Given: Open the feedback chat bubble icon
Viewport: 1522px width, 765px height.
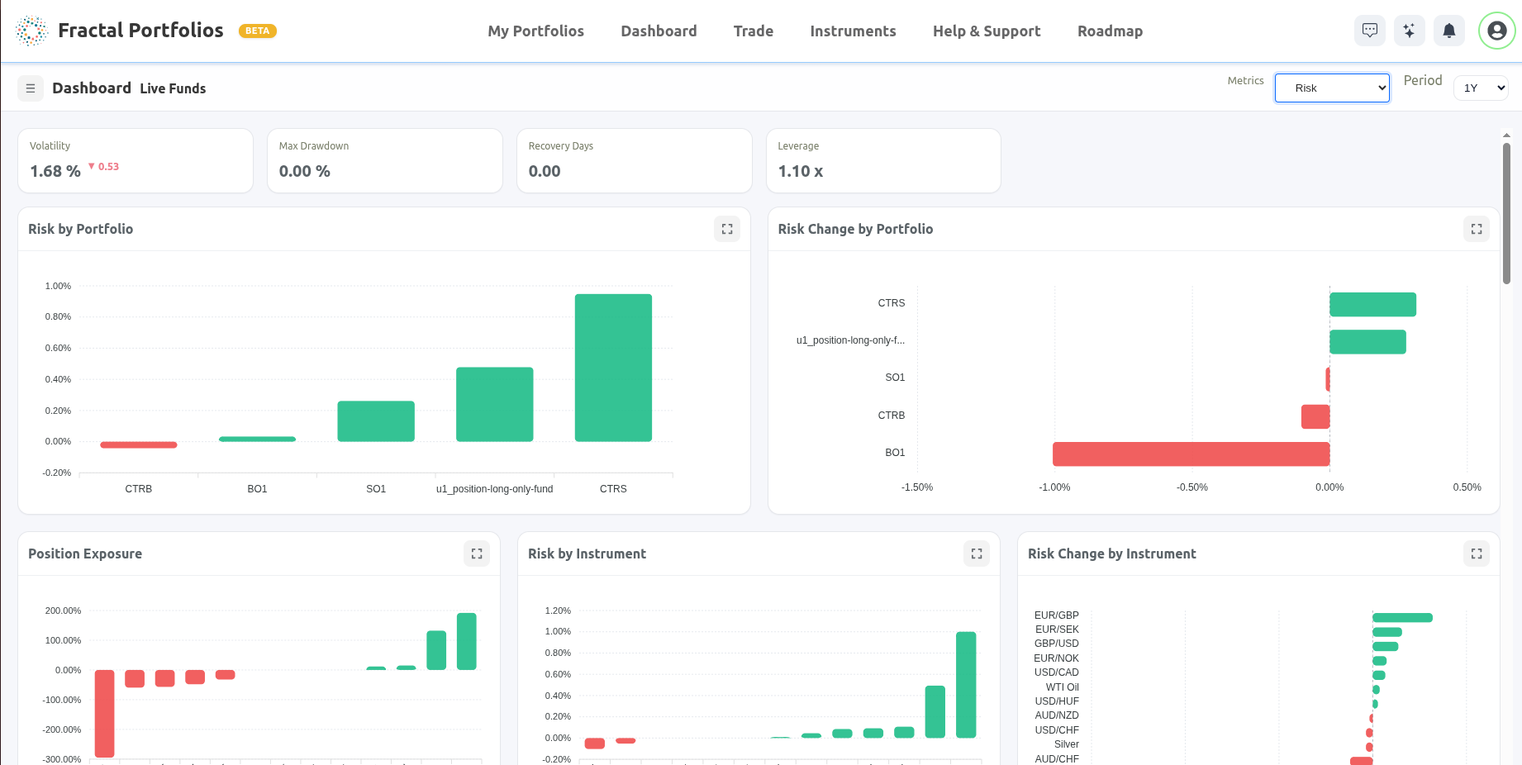Looking at the screenshot, I should coord(1370,31).
